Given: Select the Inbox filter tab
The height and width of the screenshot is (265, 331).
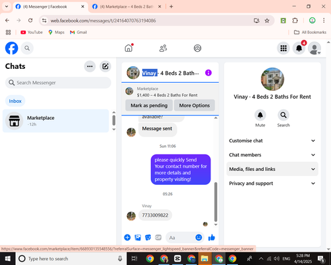Looking at the screenshot, I should tap(15, 101).
